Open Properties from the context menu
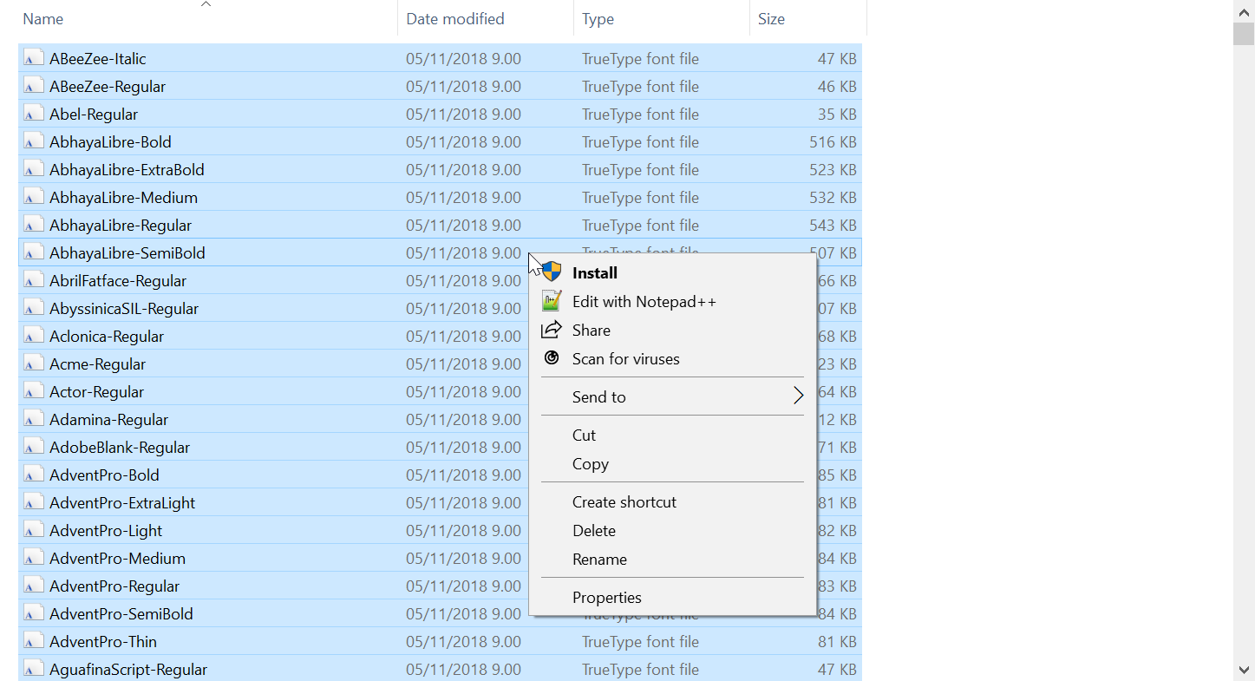This screenshot has width=1255, height=681. point(672,597)
